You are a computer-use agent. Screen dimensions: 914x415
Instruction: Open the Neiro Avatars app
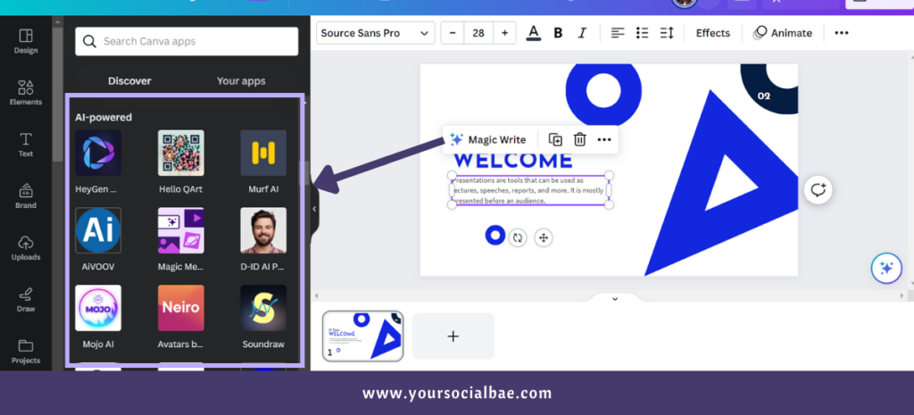pyautogui.click(x=180, y=308)
